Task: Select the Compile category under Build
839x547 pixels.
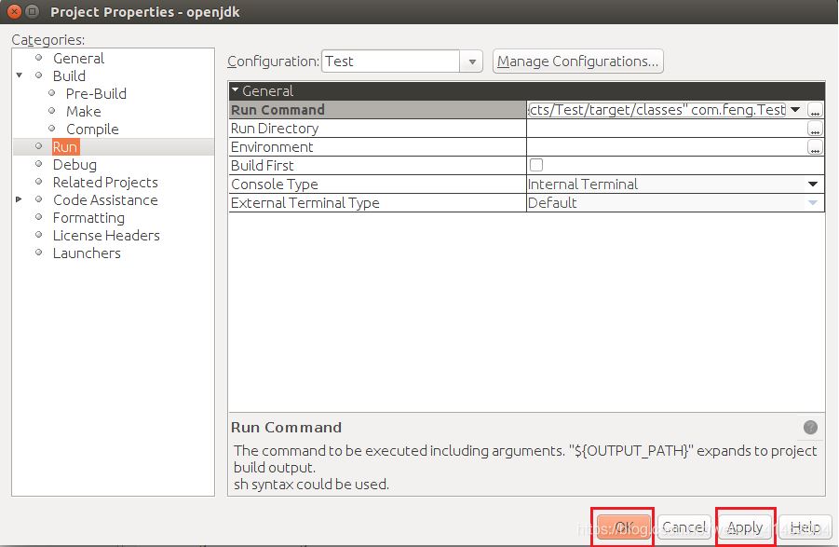Action: point(92,129)
